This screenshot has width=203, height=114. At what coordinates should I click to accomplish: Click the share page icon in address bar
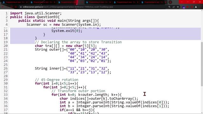point(174,7)
